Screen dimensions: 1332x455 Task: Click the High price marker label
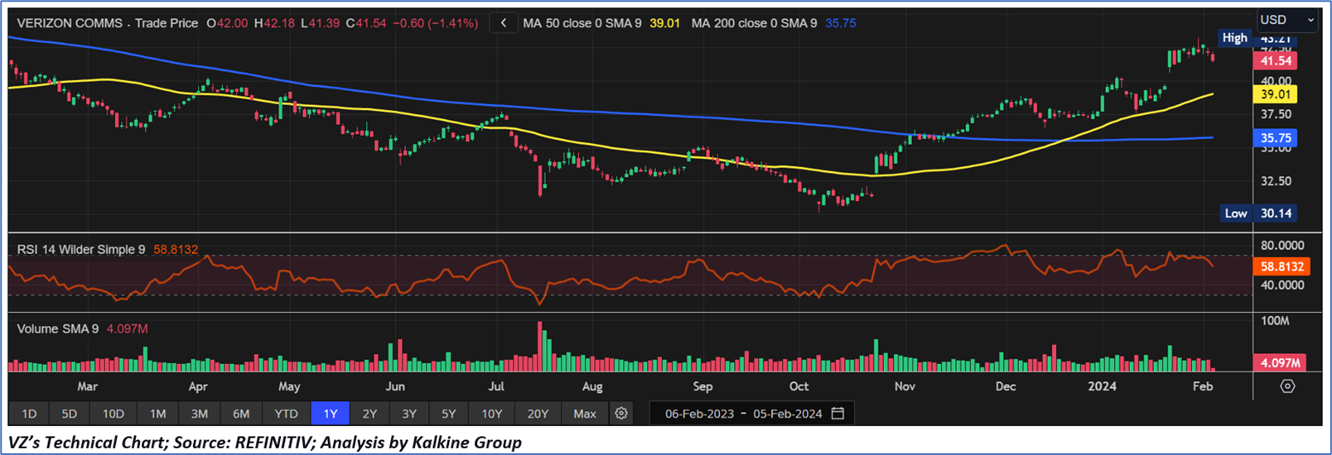1234,38
